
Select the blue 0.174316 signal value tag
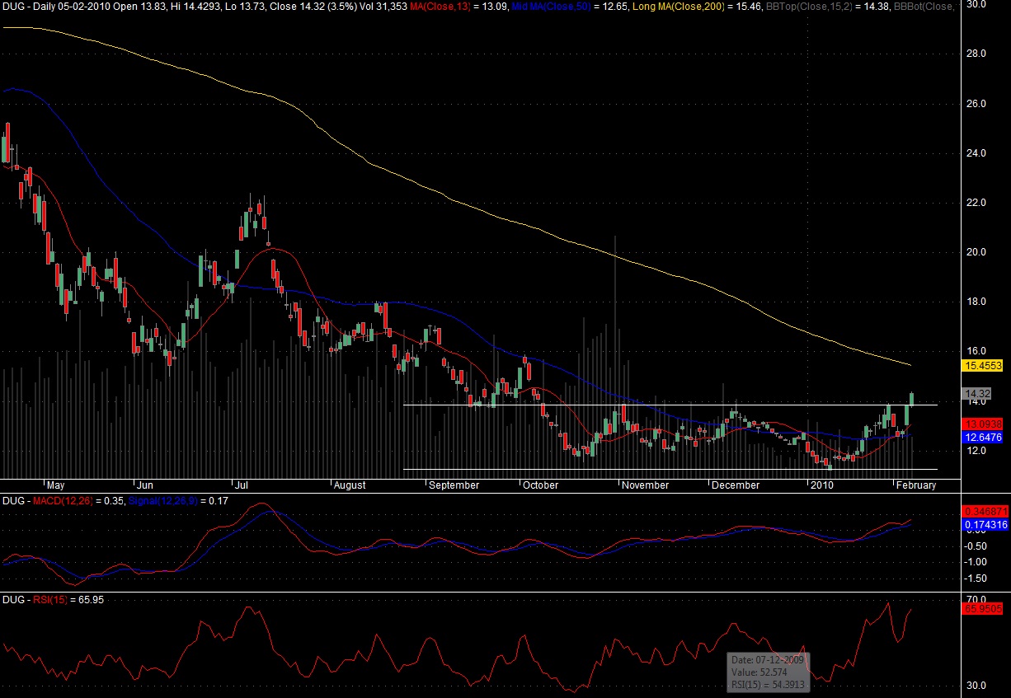click(x=983, y=525)
